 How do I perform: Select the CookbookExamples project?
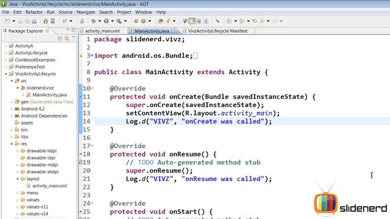(x=35, y=60)
